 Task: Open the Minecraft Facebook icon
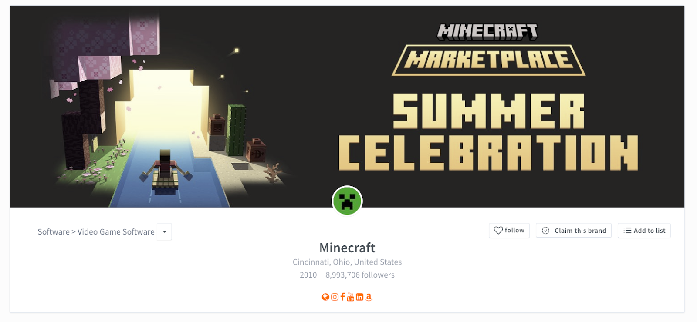[x=343, y=297]
